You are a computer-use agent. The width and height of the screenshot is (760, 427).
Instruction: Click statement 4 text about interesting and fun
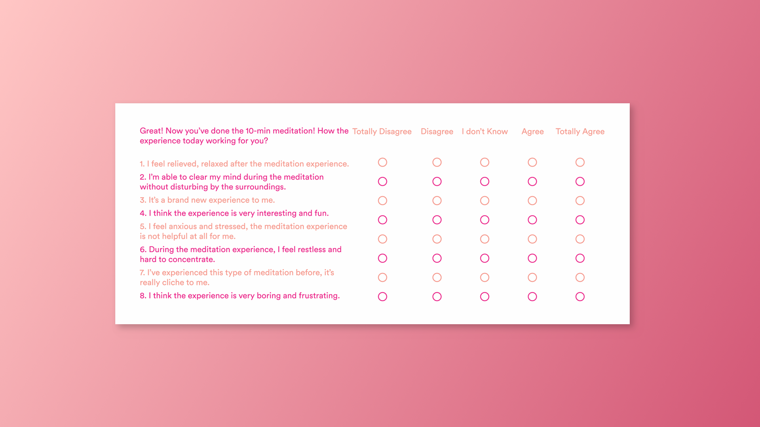234,213
